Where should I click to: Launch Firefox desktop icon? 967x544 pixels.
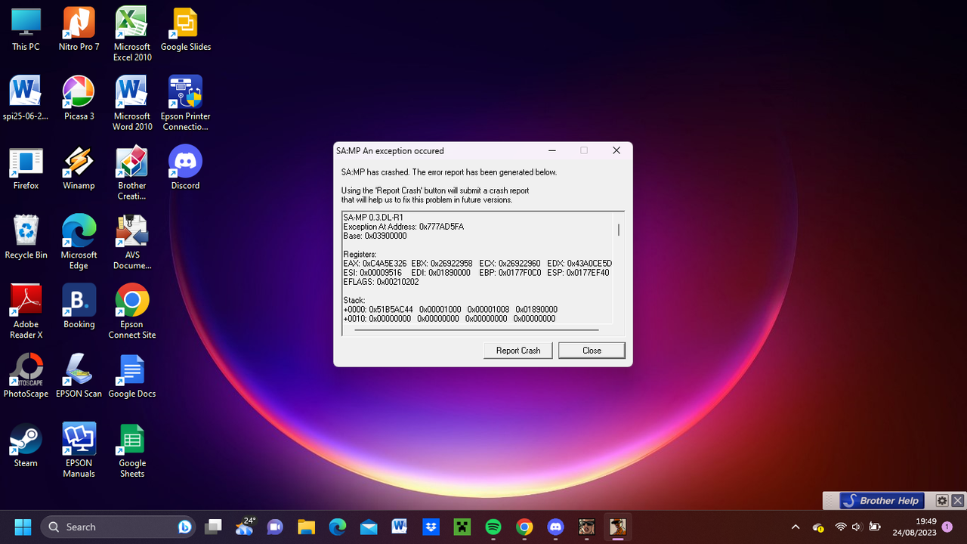pyautogui.click(x=26, y=168)
